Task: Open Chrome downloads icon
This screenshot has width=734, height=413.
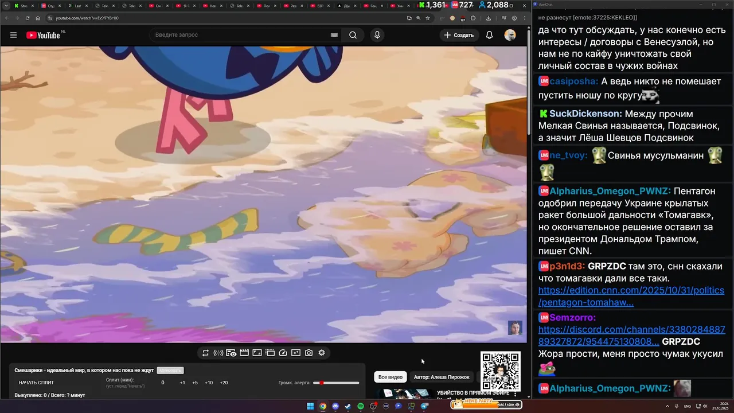Action: [488, 18]
